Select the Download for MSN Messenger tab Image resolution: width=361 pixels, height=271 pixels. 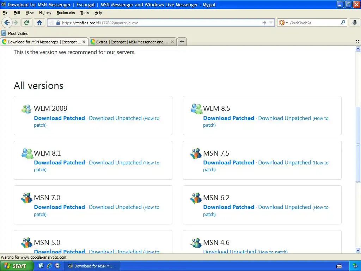44,42
